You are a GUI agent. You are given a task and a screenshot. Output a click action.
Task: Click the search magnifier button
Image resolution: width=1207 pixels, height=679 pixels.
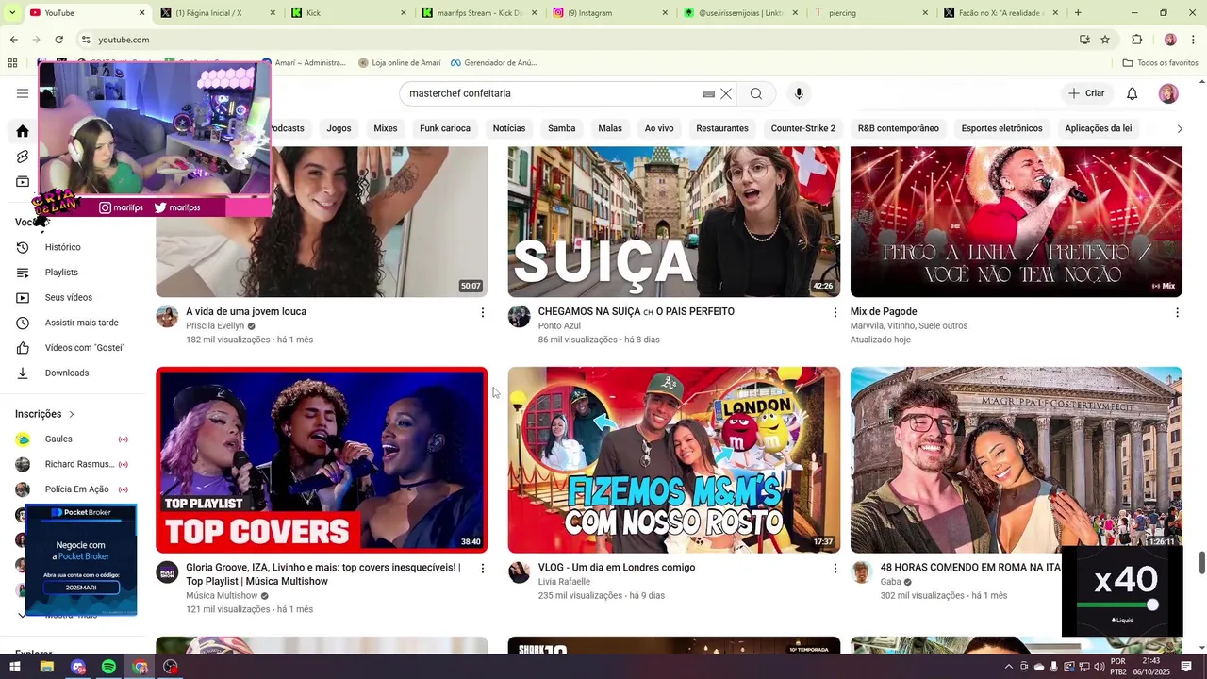[x=756, y=93]
